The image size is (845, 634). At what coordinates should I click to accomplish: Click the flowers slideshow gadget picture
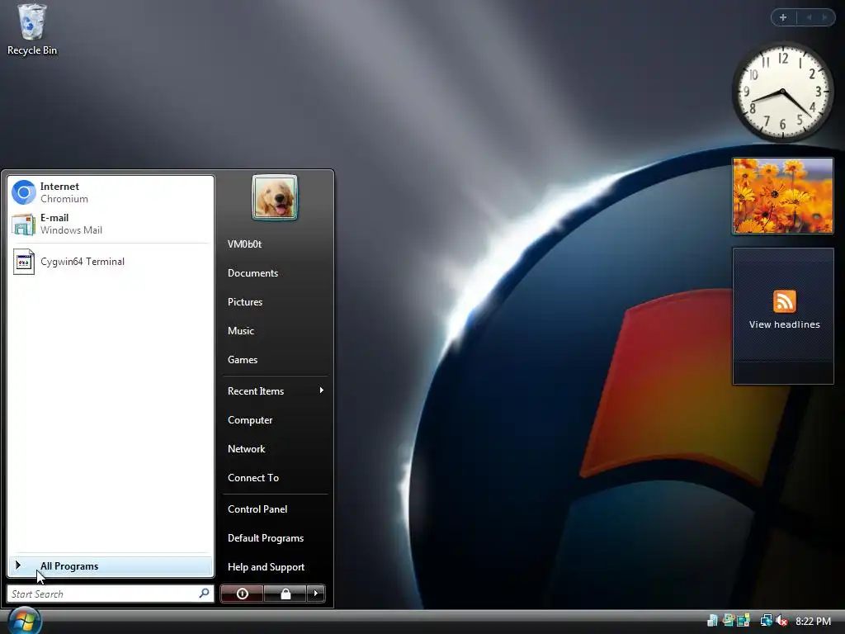tap(782, 196)
